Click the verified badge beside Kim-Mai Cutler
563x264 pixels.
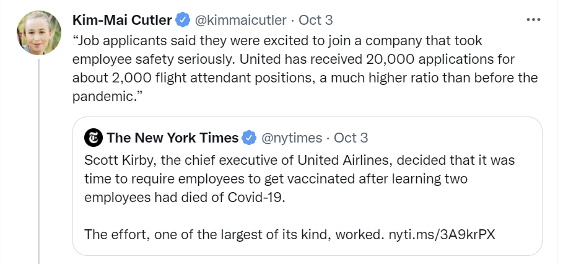183,20
